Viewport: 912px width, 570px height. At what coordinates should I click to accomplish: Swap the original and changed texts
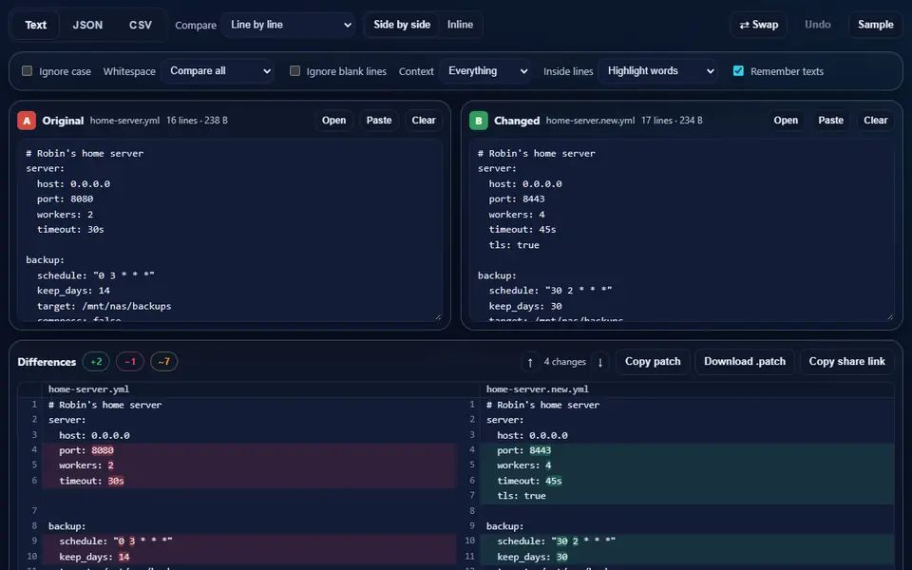pos(758,25)
